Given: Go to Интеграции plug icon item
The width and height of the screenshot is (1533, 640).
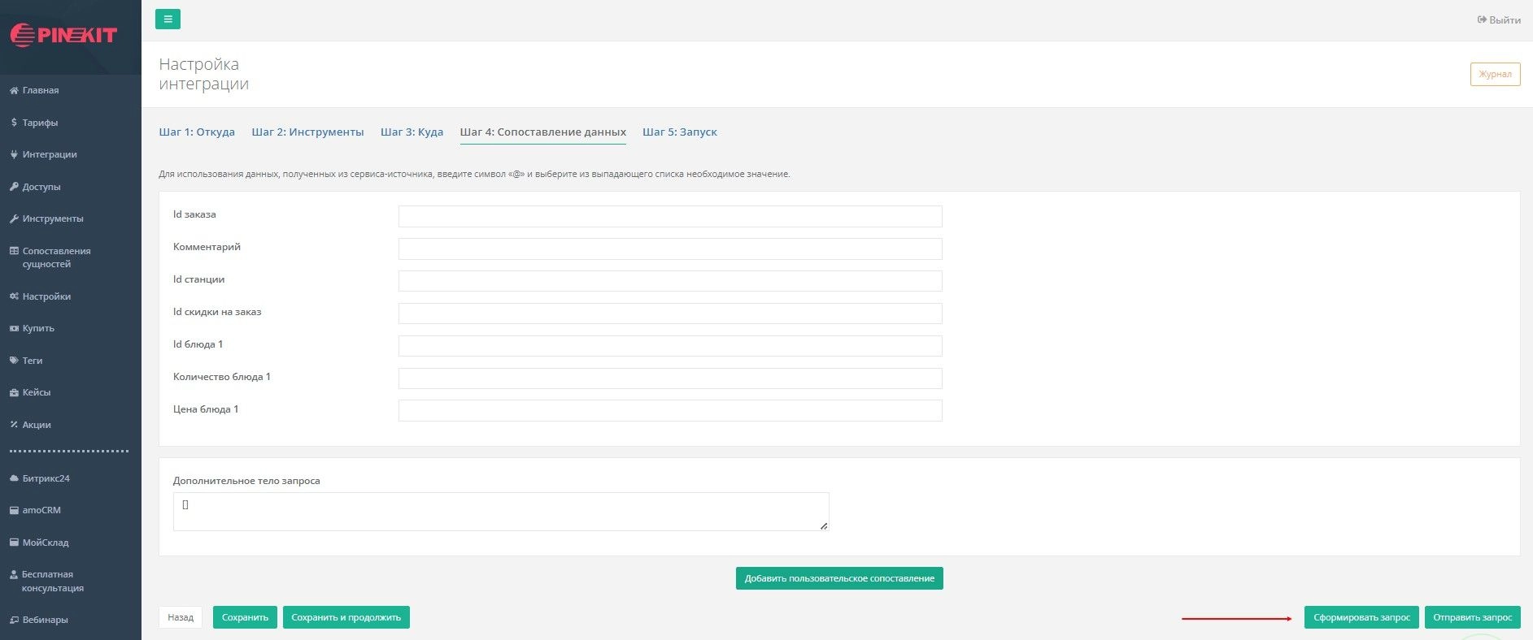Looking at the screenshot, I should click(x=14, y=154).
